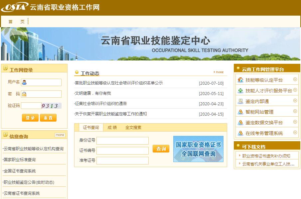301x199 pixels.
Task: Focus the 身份证号 input field
Action: click(122, 141)
